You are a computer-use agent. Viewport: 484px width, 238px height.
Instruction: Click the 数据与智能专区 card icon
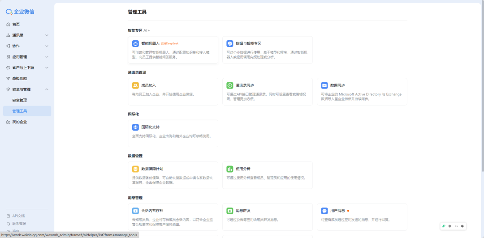(229, 43)
